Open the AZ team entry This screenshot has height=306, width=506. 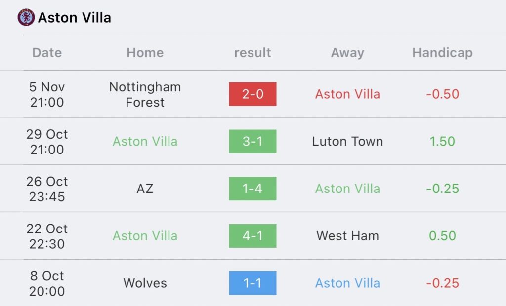145,189
